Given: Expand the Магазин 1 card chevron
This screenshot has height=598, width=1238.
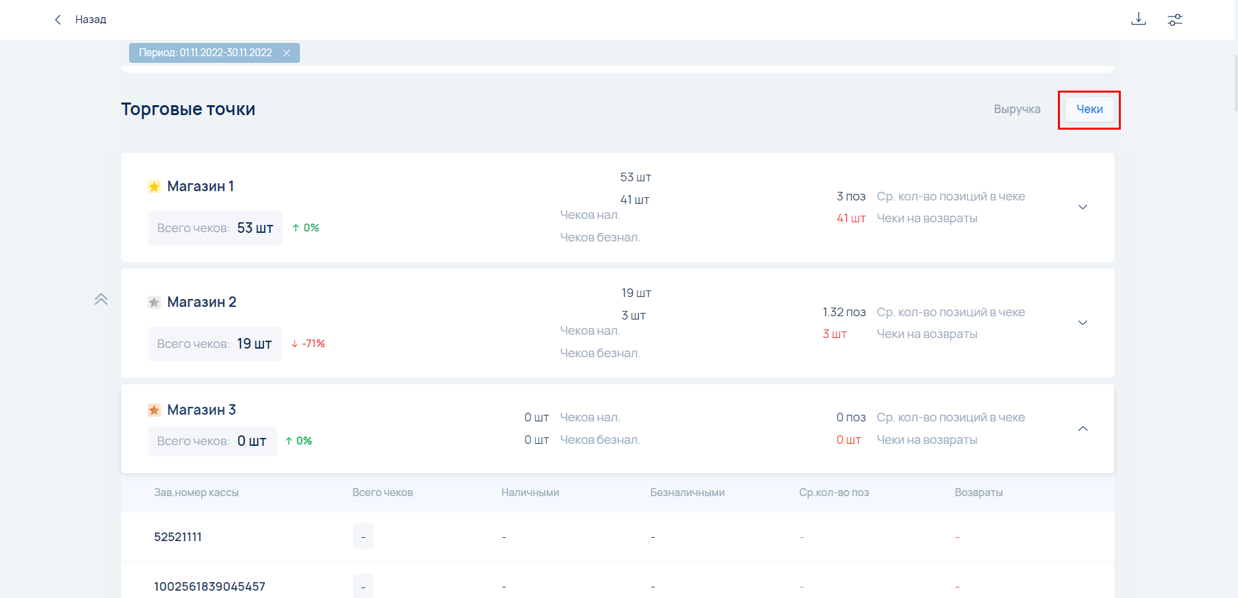Looking at the screenshot, I should [x=1083, y=207].
